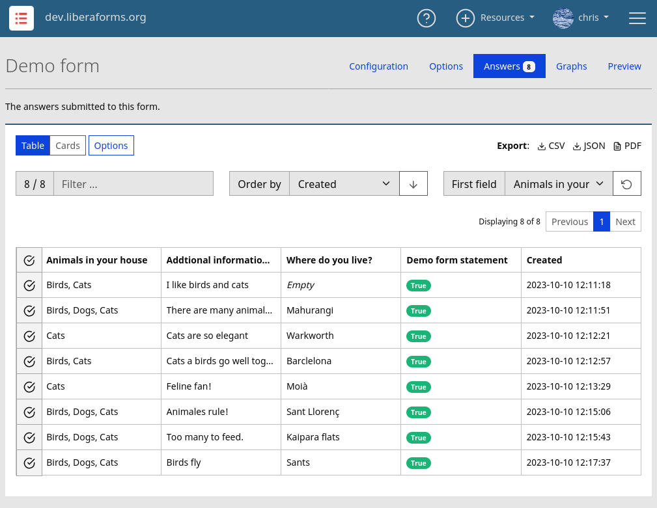The height and width of the screenshot is (508, 657).
Task: Click the answers Options button
Action: (x=111, y=146)
